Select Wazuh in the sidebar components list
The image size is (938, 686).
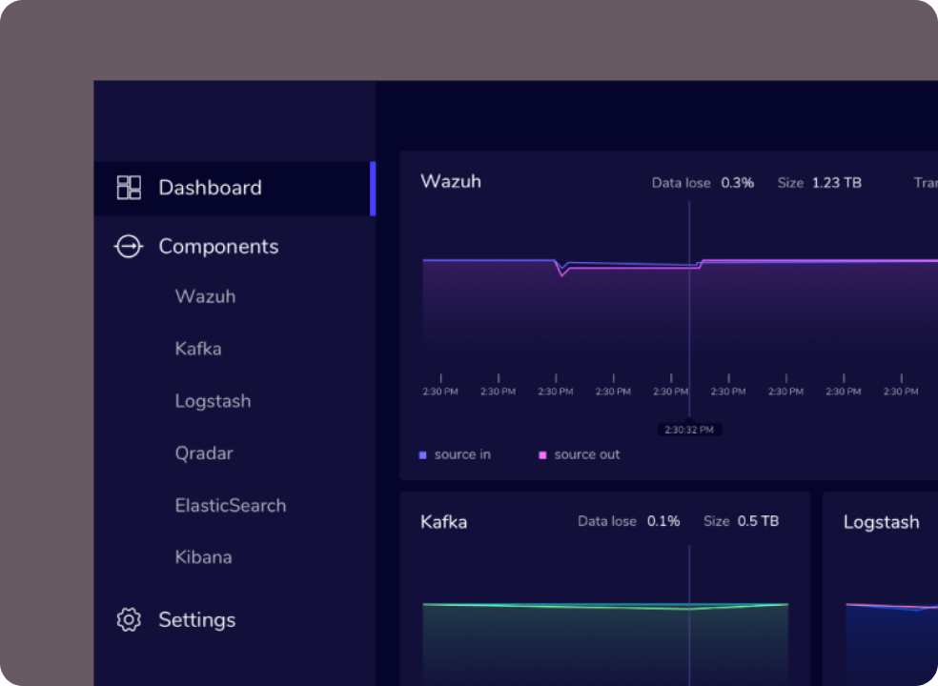pyautogui.click(x=205, y=296)
